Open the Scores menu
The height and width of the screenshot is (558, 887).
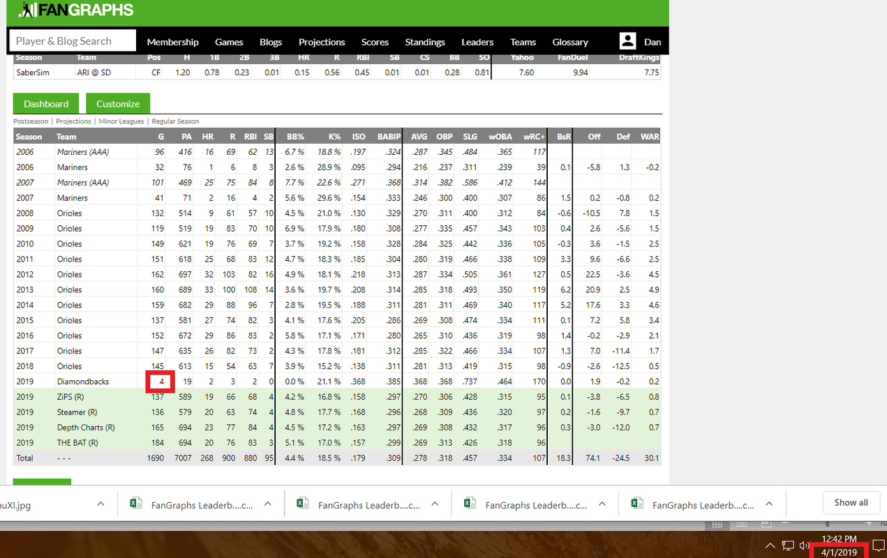click(x=375, y=42)
